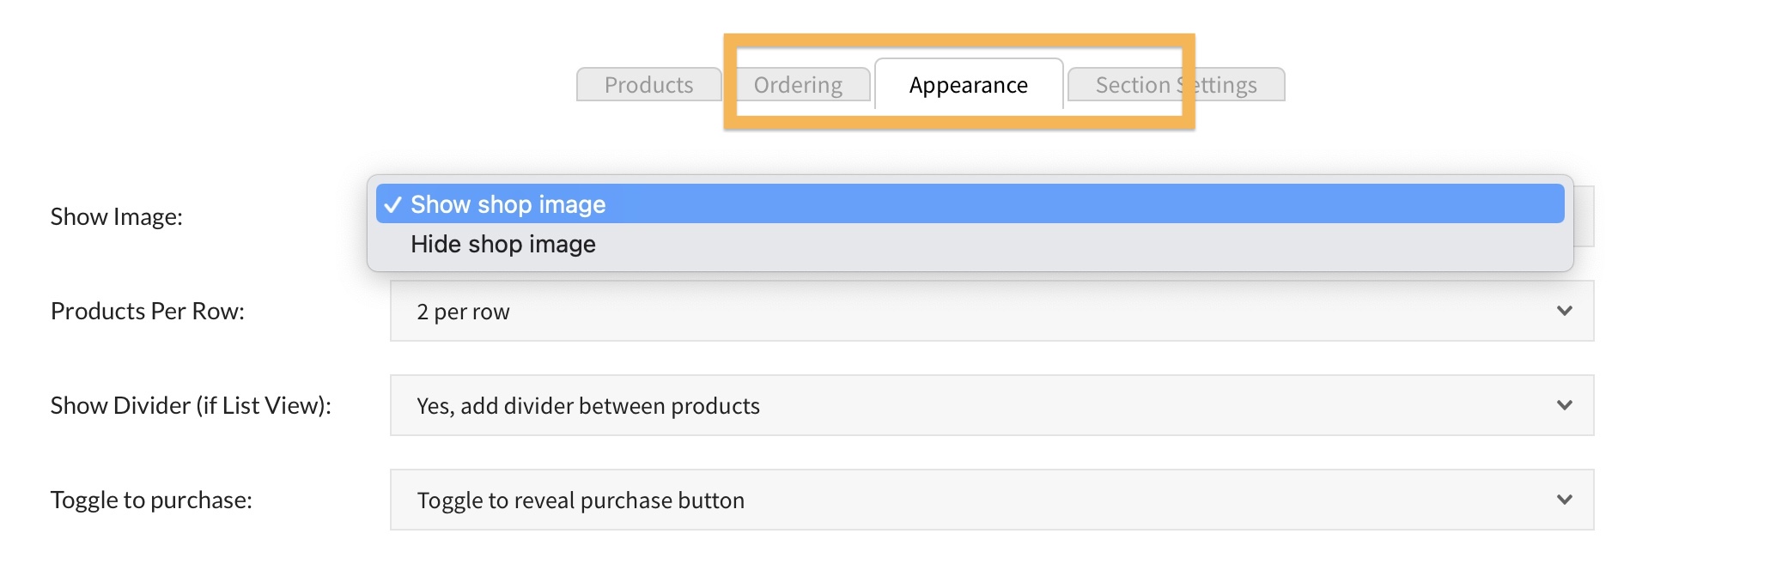Click the "Toggle to purchase:" label
Screen dimensions: 1776x570
[151, 500]
